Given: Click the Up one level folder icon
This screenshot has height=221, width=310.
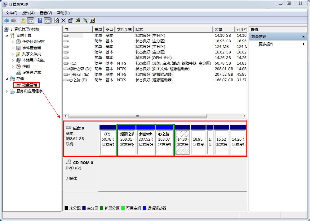Looking at the screenshot, I should point(23,20).
